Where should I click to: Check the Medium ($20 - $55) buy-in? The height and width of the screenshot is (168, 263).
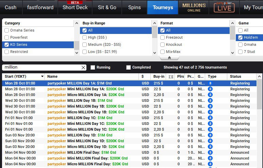pyautogui.click(x=84, y=45)
